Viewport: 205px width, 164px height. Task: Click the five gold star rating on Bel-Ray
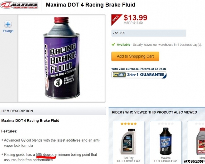(x=128, y=124)
